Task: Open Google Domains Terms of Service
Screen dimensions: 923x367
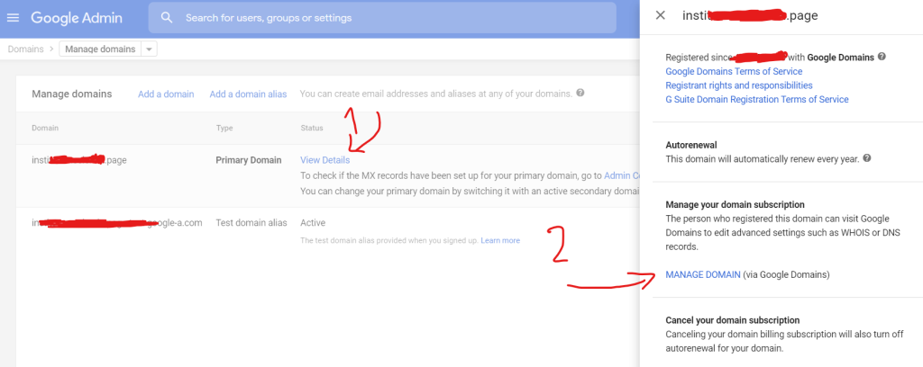Action: tap(734, 71)
